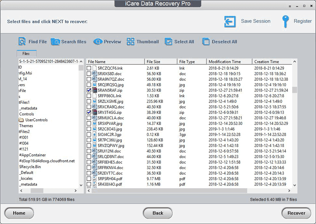Select the $Recycle.Bin tree item
The height and width of the screenshot is (224, 316).
coord(30,167)
